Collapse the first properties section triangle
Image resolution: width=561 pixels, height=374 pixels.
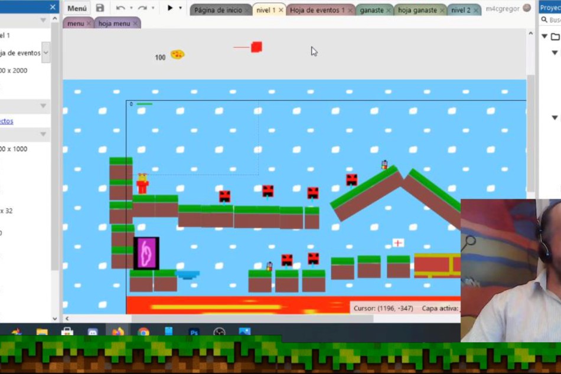(43, 20)
